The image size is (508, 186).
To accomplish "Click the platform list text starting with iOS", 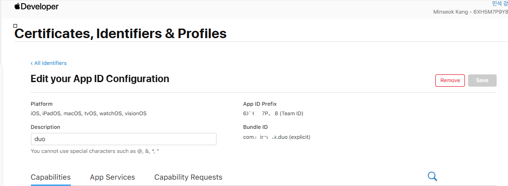I will pyautogui.click(x=89, y=113).
